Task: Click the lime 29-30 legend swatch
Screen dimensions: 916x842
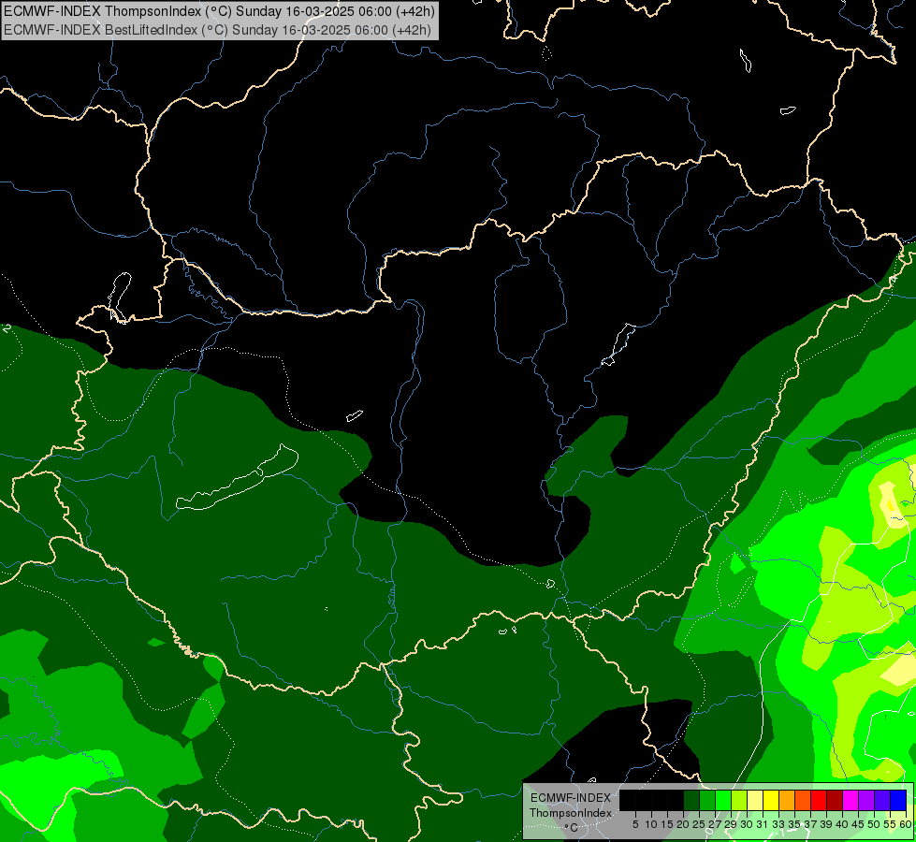Action: tap(739, 800)
